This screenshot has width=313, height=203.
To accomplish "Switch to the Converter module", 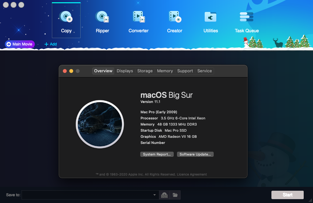I will coord(138,22).
